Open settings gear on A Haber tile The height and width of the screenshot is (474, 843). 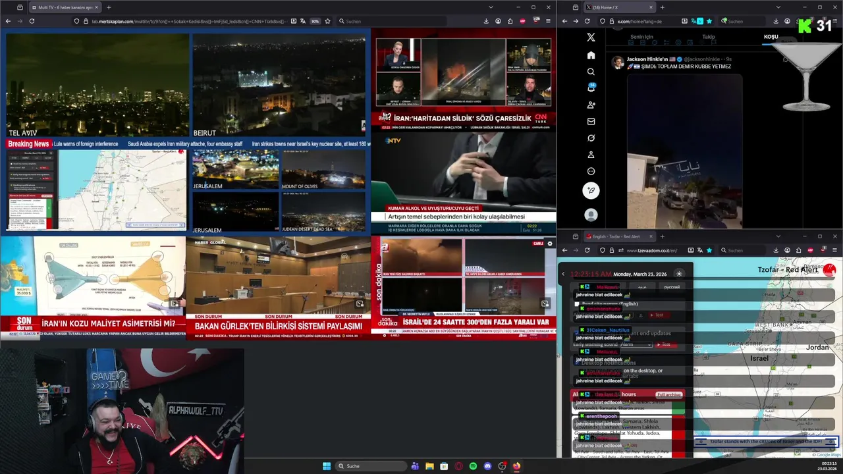pyautogui.click(x=549, y=244)
